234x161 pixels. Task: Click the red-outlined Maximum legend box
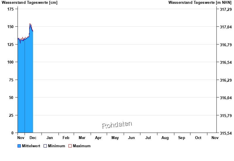click(x=70, y=146)
